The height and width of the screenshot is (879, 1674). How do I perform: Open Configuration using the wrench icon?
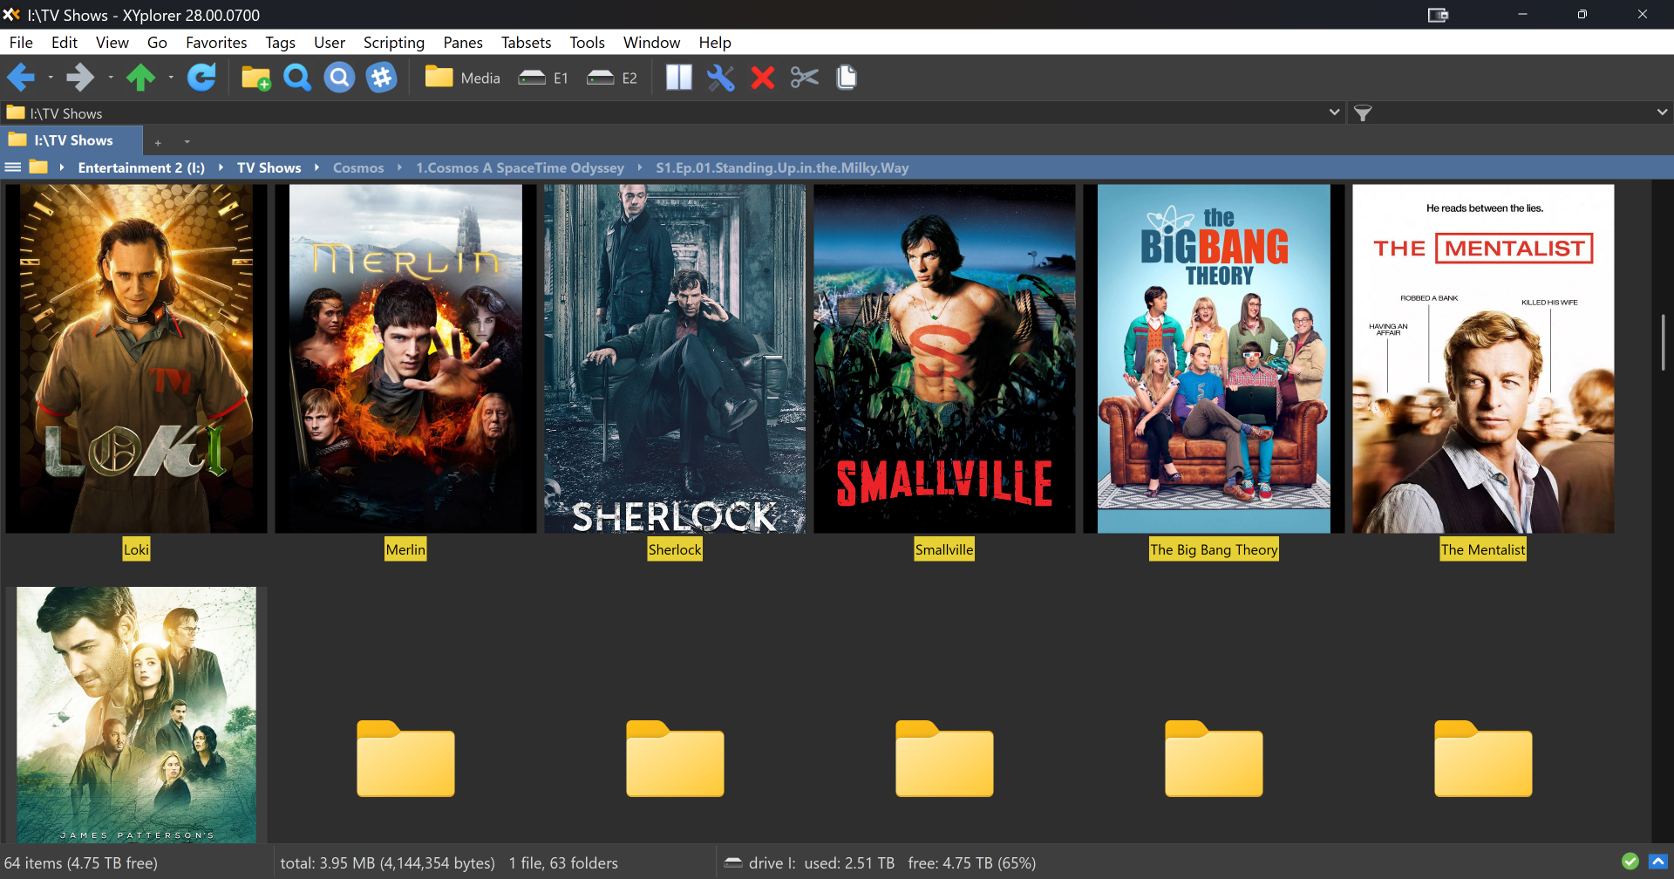pos(720,78)
